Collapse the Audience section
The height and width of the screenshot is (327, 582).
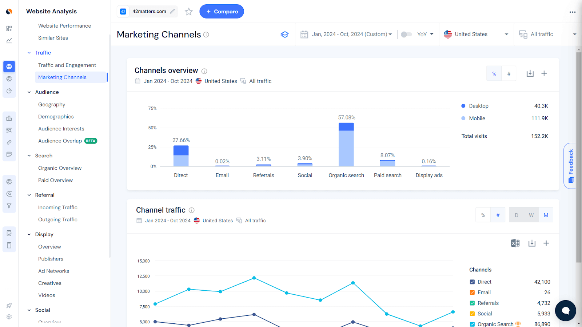pyautogui.click(x=29, y=92)
